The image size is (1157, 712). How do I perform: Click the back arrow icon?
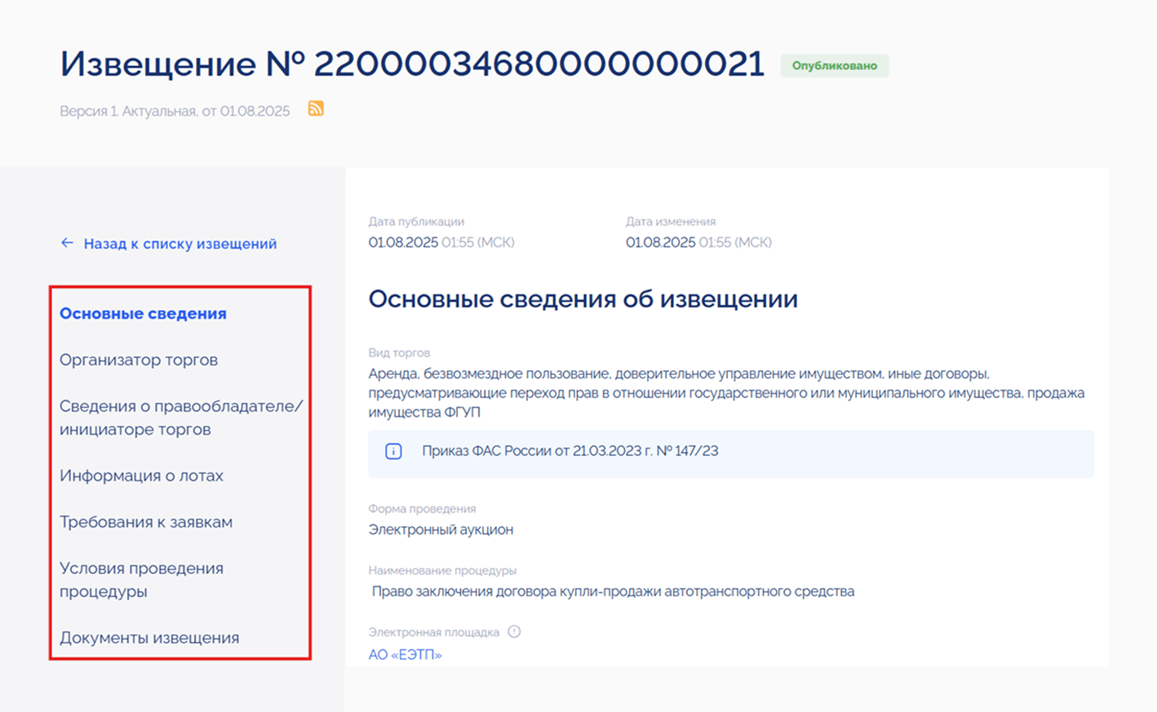tap(67, 243)
